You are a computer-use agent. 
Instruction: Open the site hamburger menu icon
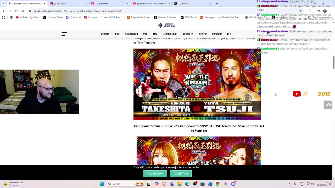pyautogui.click(x=64, y=34)
